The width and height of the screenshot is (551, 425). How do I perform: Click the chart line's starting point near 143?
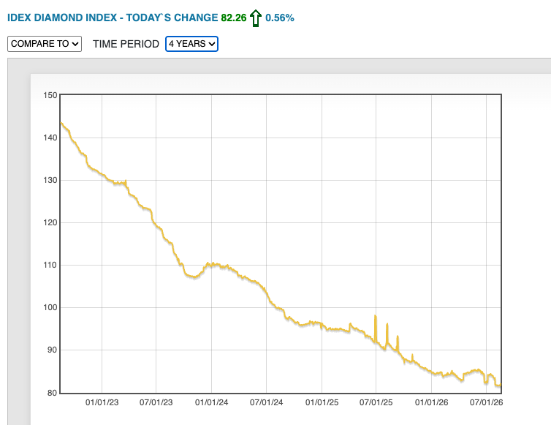[61, 123]
